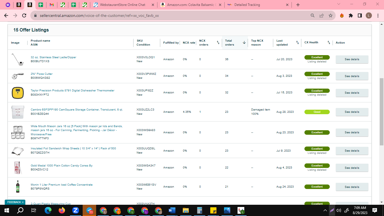The image size is (384, 216).
Task: Go back to the previous page
Action: click(x=6, y=15)
